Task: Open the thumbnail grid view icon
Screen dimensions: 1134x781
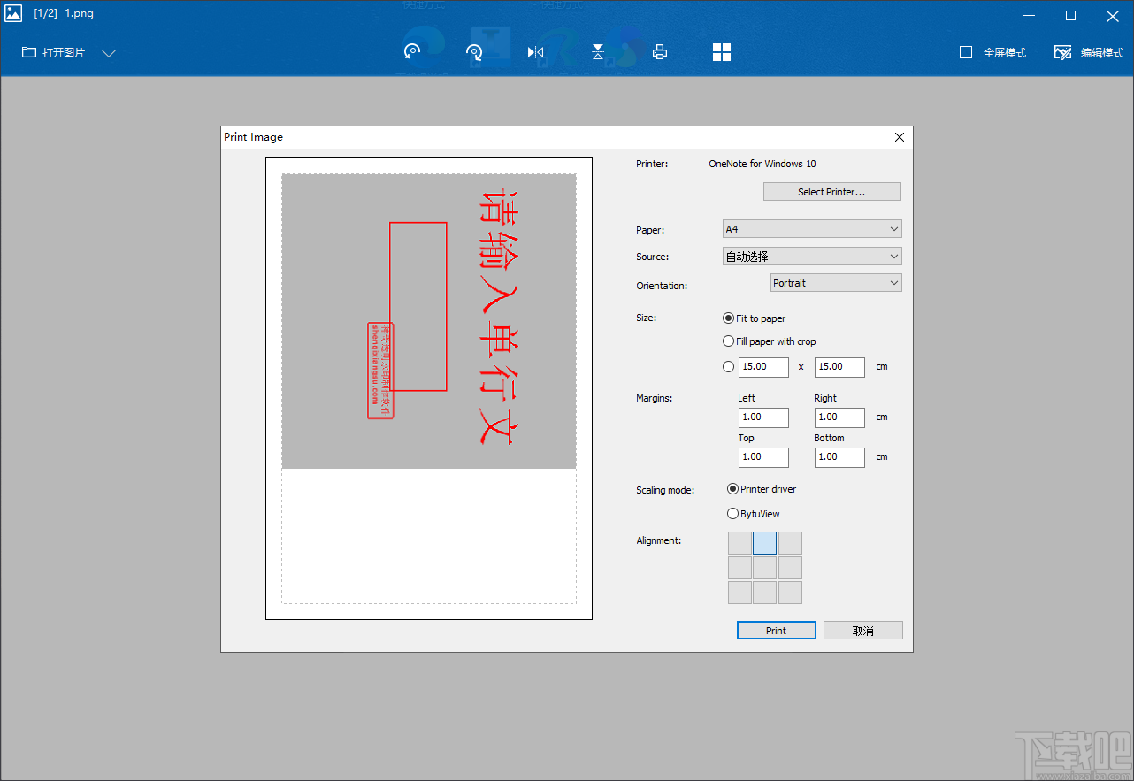Action: pyautogui.click(x=722, y=52)
